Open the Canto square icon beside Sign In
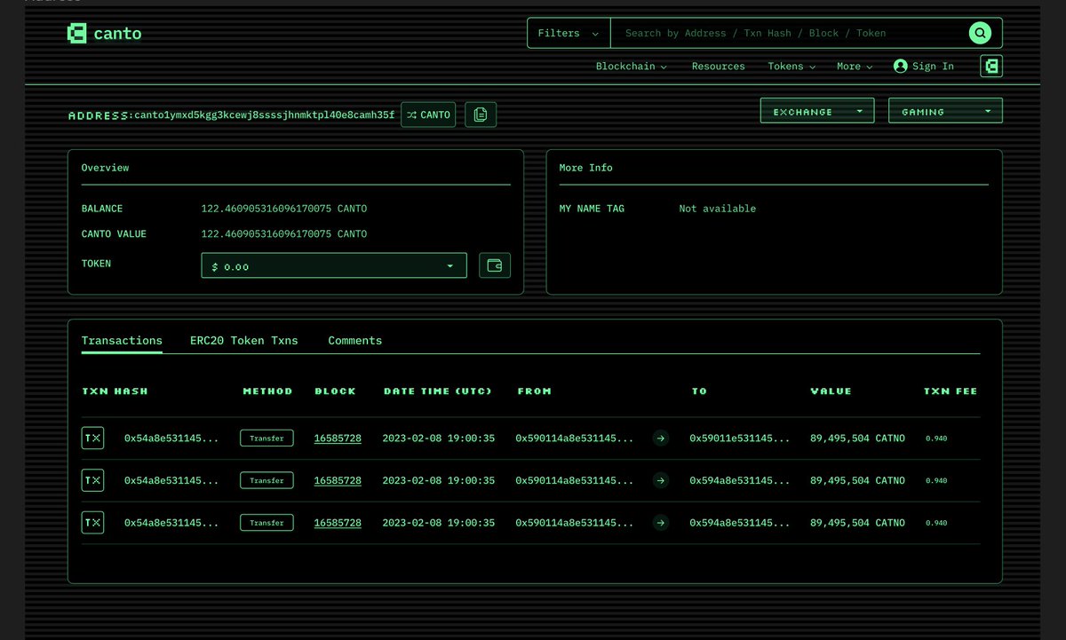Image resolution: width=1066 pixels, height=640 pixels. tap(991, 66)
